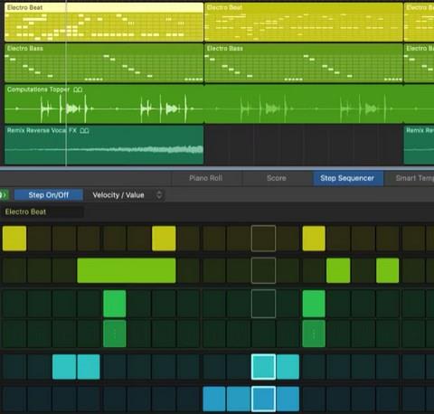Open the Piano Roll tab
The height and width of the screenshot is (414, 434).
click(x=206, y=178)
